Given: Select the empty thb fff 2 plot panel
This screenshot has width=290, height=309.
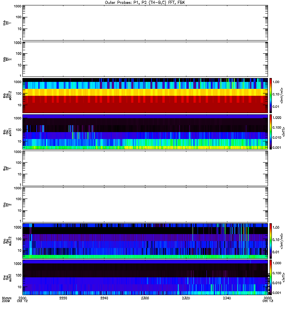Looking at the screenshot, I should click(145, 59).
